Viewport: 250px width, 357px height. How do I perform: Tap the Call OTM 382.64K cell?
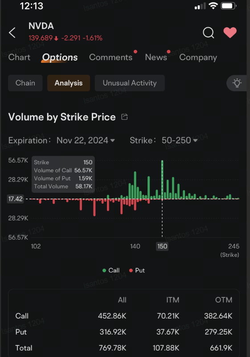tap(218, 316)
